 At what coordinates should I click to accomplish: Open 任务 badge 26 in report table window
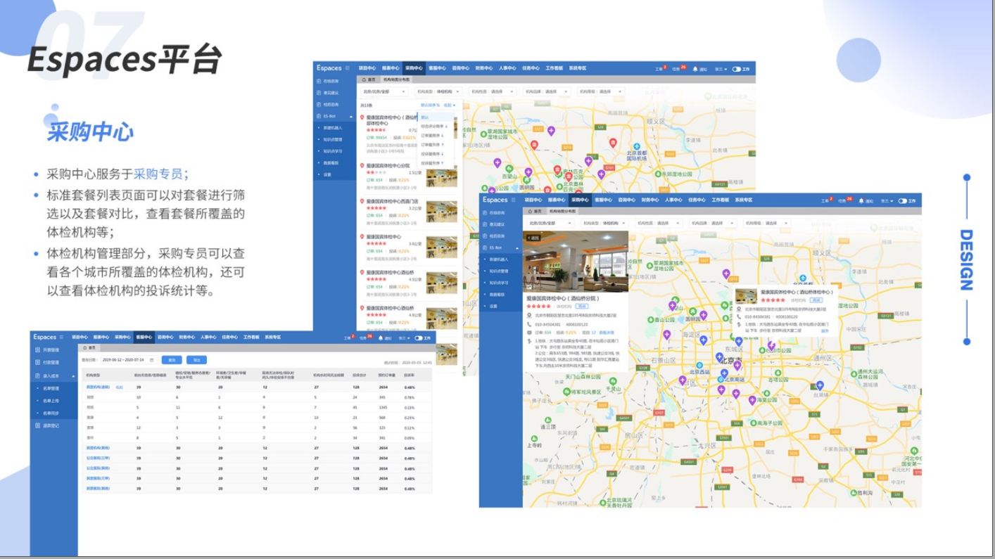(366, 338)
